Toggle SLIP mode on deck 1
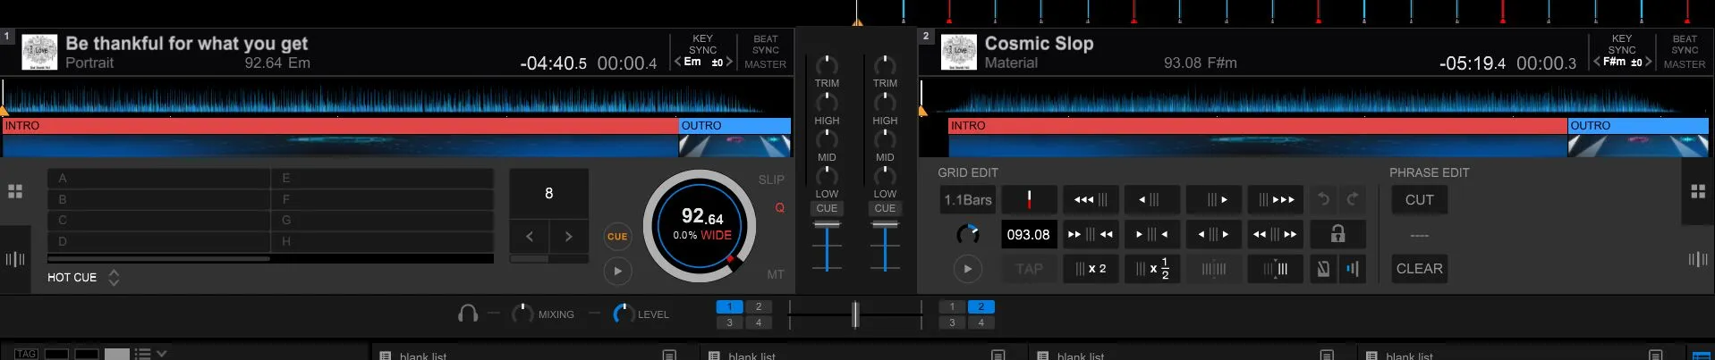The image size is (1715, 360). click(x=771, y=180)
